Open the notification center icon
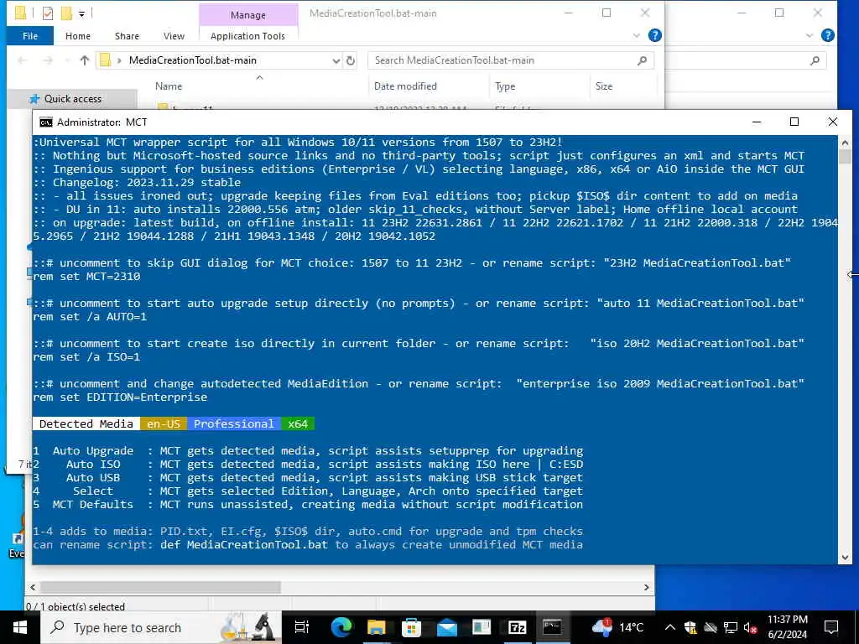This screenshot has width=859, height=644. [831, 627]
